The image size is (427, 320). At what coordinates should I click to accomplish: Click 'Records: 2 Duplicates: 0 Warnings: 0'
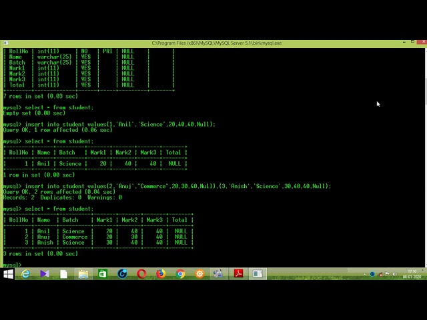[x=62, y=197]
